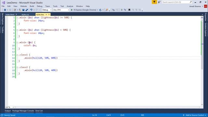Open the document tabs overflow dropdown arrow

[202, 14]
